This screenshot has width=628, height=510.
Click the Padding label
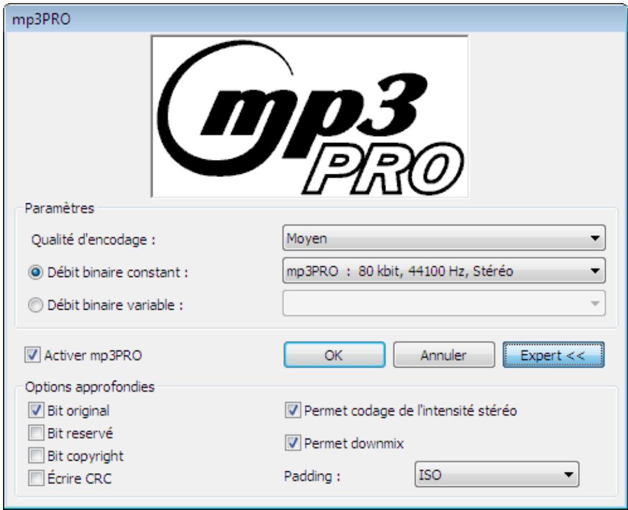(x=312, y=476)
